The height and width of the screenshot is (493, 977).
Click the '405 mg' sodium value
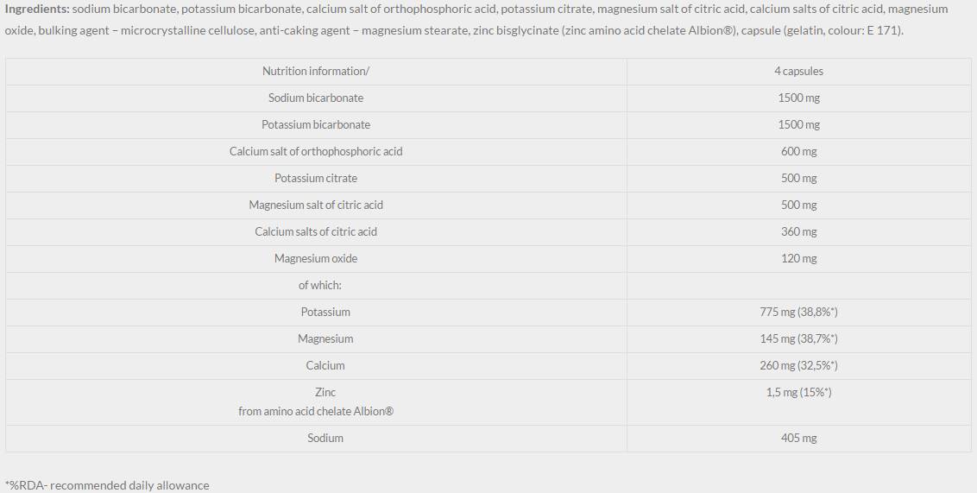pos(798,438)
